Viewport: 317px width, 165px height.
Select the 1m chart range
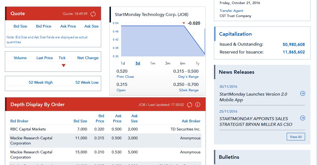pyautogui.click(x=153, y=63)
